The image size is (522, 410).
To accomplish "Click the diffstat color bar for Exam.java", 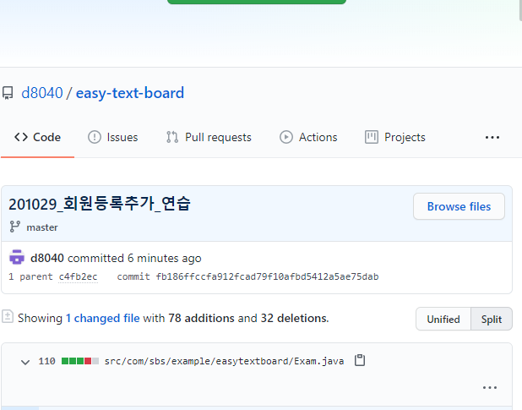I will [x=80, y=361].
